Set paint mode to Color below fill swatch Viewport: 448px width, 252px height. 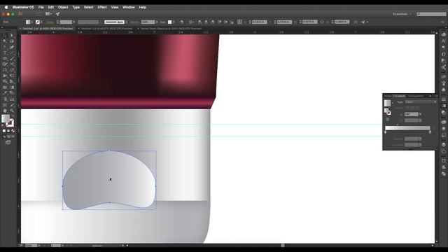(4, 131)
